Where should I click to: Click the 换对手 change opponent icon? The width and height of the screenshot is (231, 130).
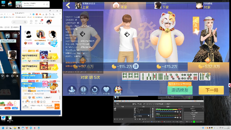[72, 90]
